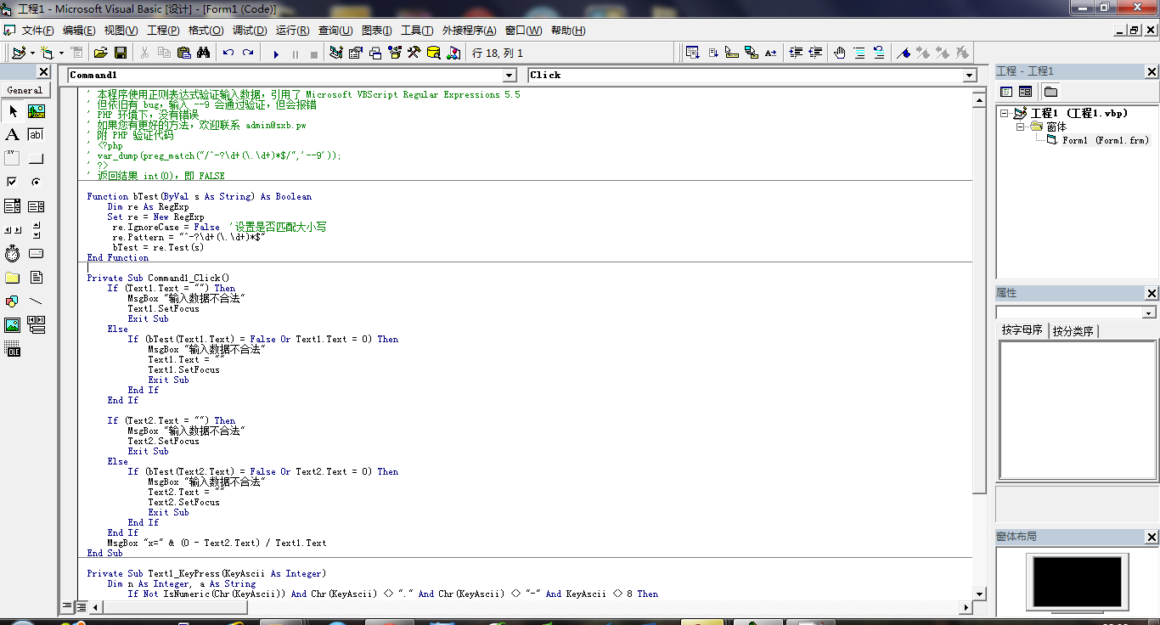Open the Find binoculars tool

pyautogui.click(x=203, y=53)
